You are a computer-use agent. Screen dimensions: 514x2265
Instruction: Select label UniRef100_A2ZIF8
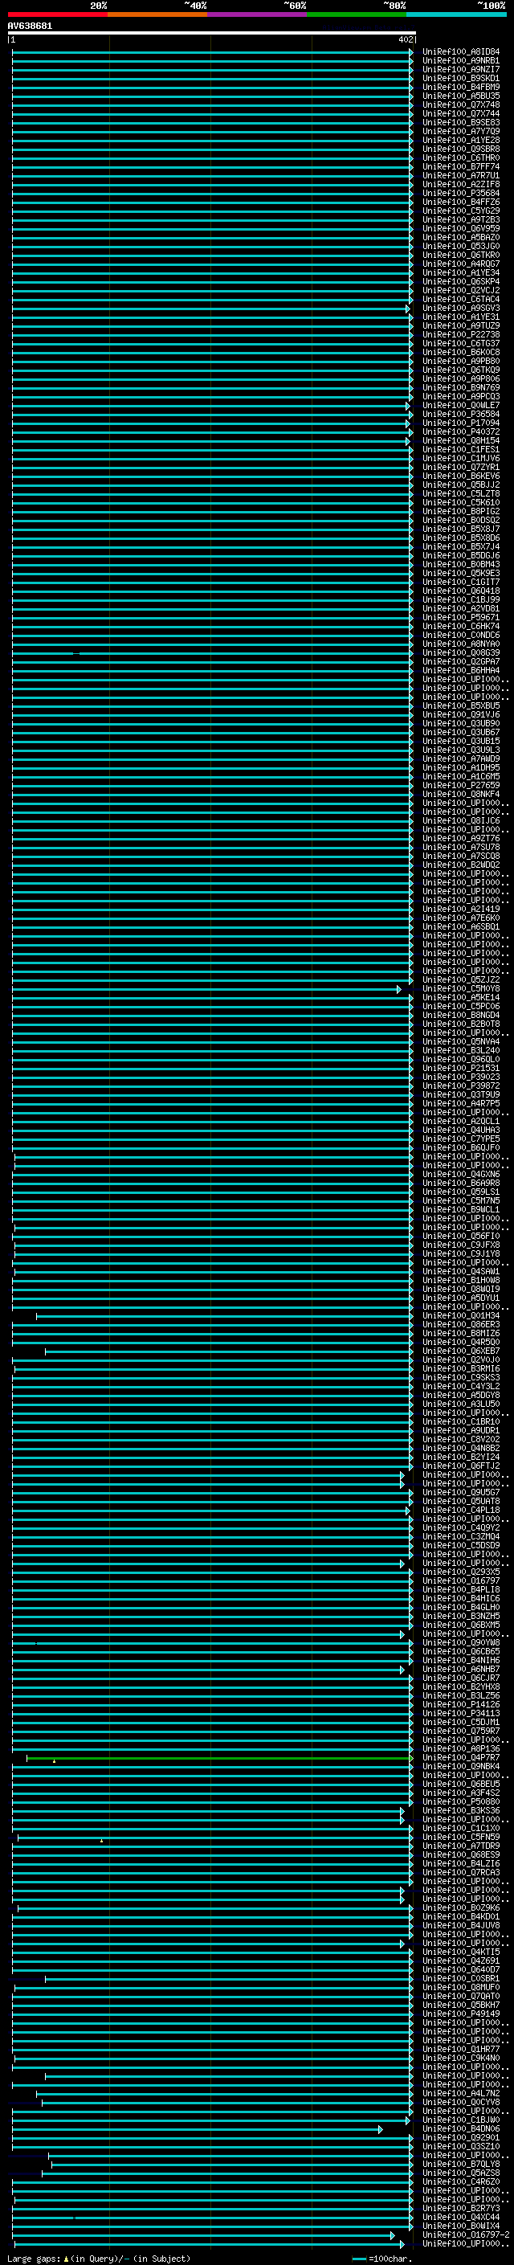[x=461, y=185]
